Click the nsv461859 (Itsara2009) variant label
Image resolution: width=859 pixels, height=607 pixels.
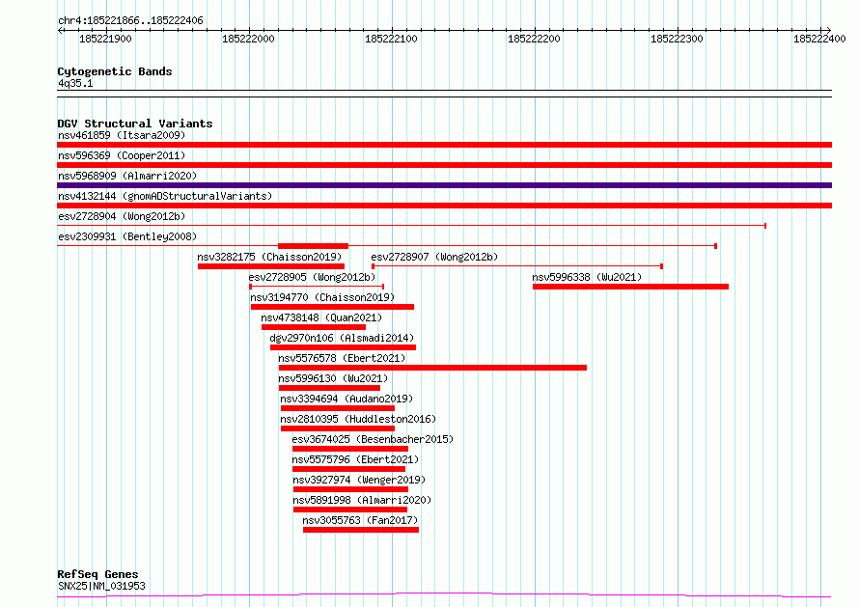pyautogui.click(x=122, y=135)
